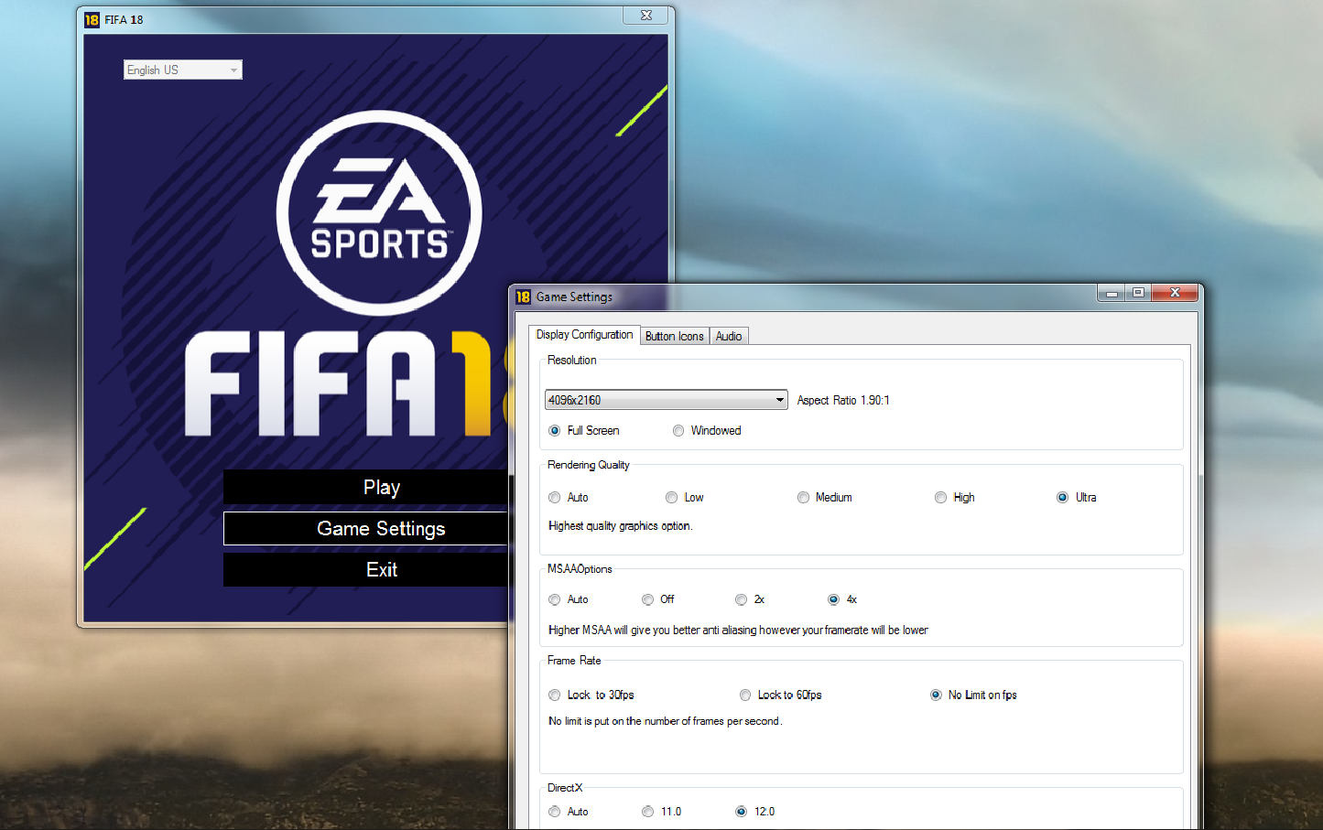The height and width of the screenshot is (830, 1323).
Task: Open the Audio tab
Action: point(729,336)
